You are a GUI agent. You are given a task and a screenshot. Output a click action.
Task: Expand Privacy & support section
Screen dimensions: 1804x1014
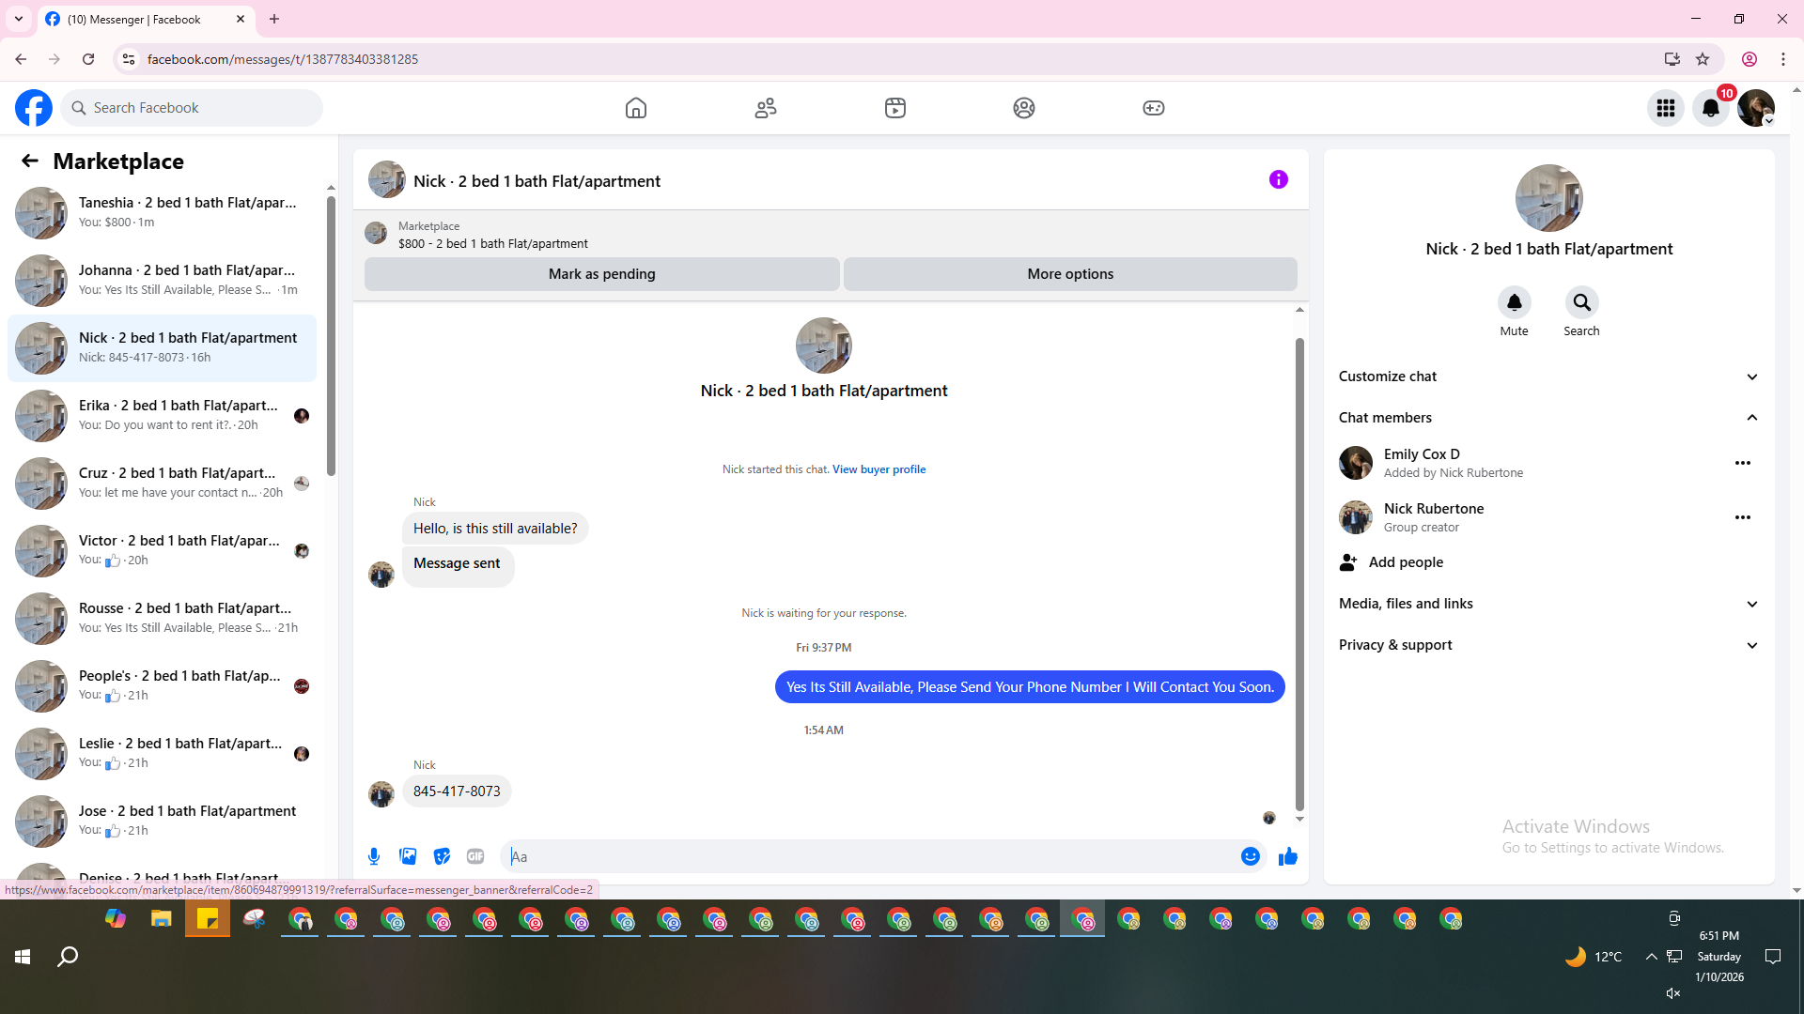(1751, 645)
